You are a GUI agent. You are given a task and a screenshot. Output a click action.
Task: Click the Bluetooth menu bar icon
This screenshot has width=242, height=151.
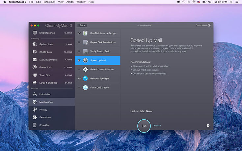coord(188,2)
